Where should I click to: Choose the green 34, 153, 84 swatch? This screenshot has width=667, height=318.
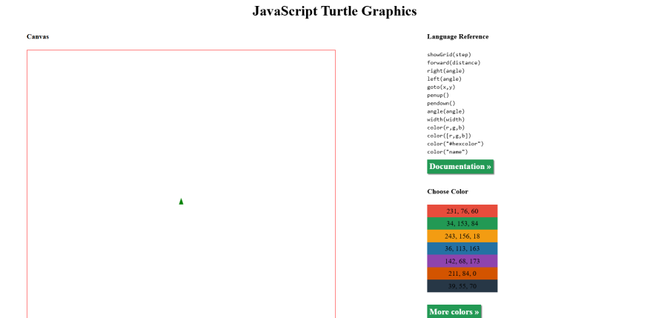coord(462,224)
